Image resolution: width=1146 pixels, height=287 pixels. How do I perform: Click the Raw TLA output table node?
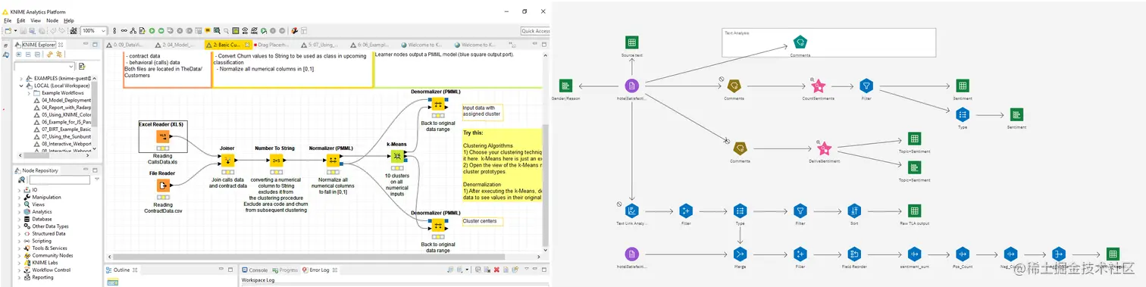(914, 211)
